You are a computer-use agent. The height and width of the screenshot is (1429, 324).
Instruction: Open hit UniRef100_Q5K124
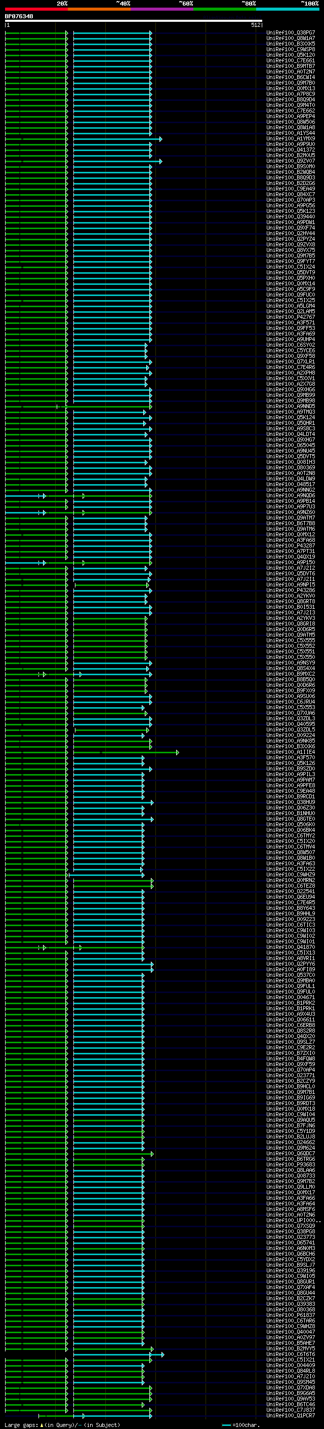pyautogui.click(x=290, y=418)
